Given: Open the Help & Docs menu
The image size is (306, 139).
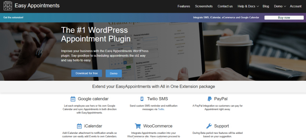Looking at the screenshot, I should coord(246,6).
